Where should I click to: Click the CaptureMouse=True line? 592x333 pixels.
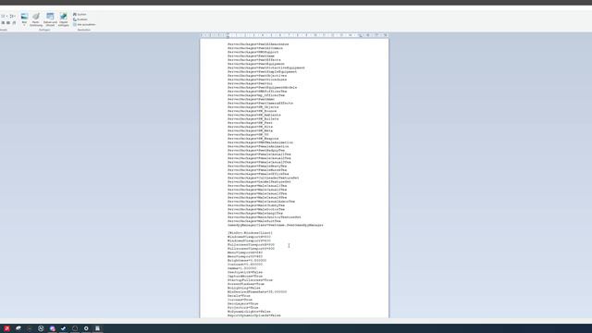point(244,276)
